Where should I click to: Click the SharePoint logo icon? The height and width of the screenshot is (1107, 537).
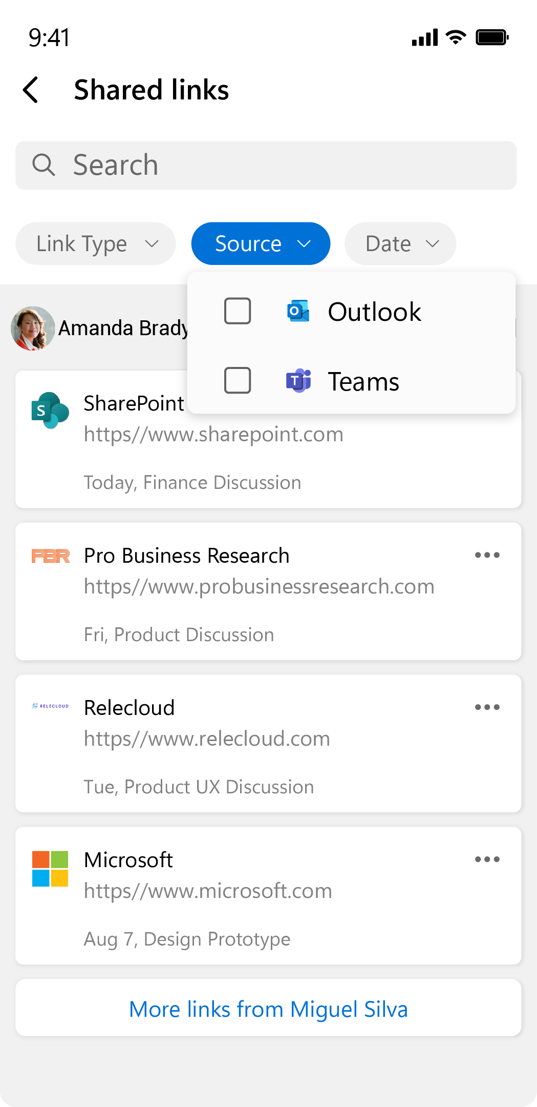[50, 411]
